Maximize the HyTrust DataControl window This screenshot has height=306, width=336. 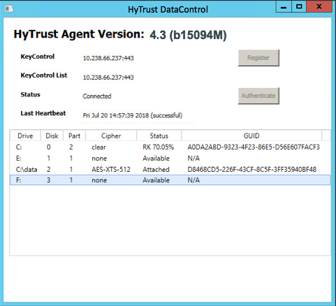pos(299,6)
